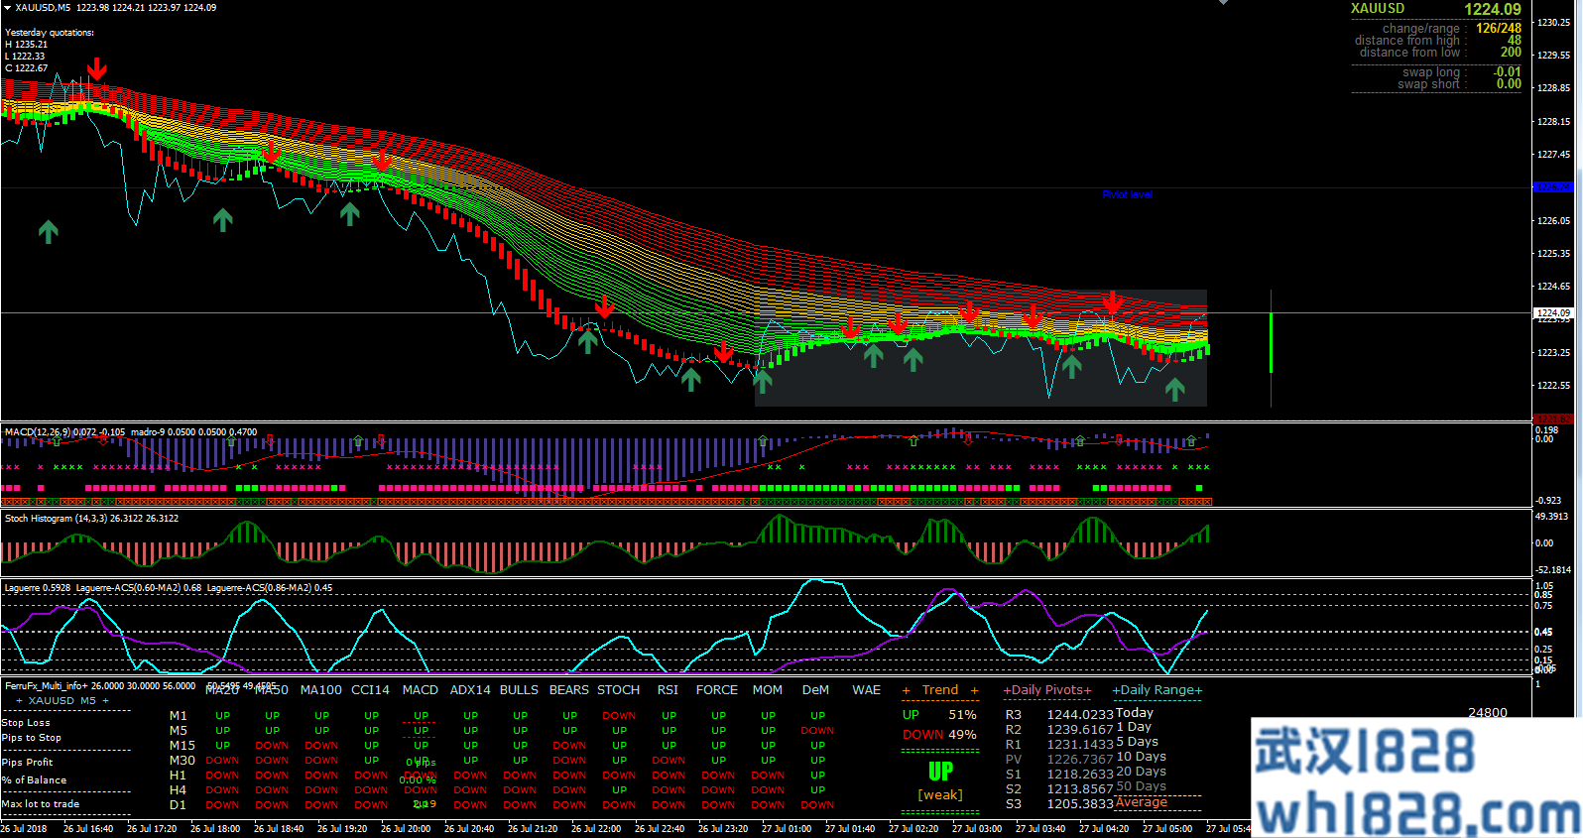Click the FerruFx_Multi_info+ indicator title
The width and height of the screenshot is (1583, 838).
tap(46, 686)
